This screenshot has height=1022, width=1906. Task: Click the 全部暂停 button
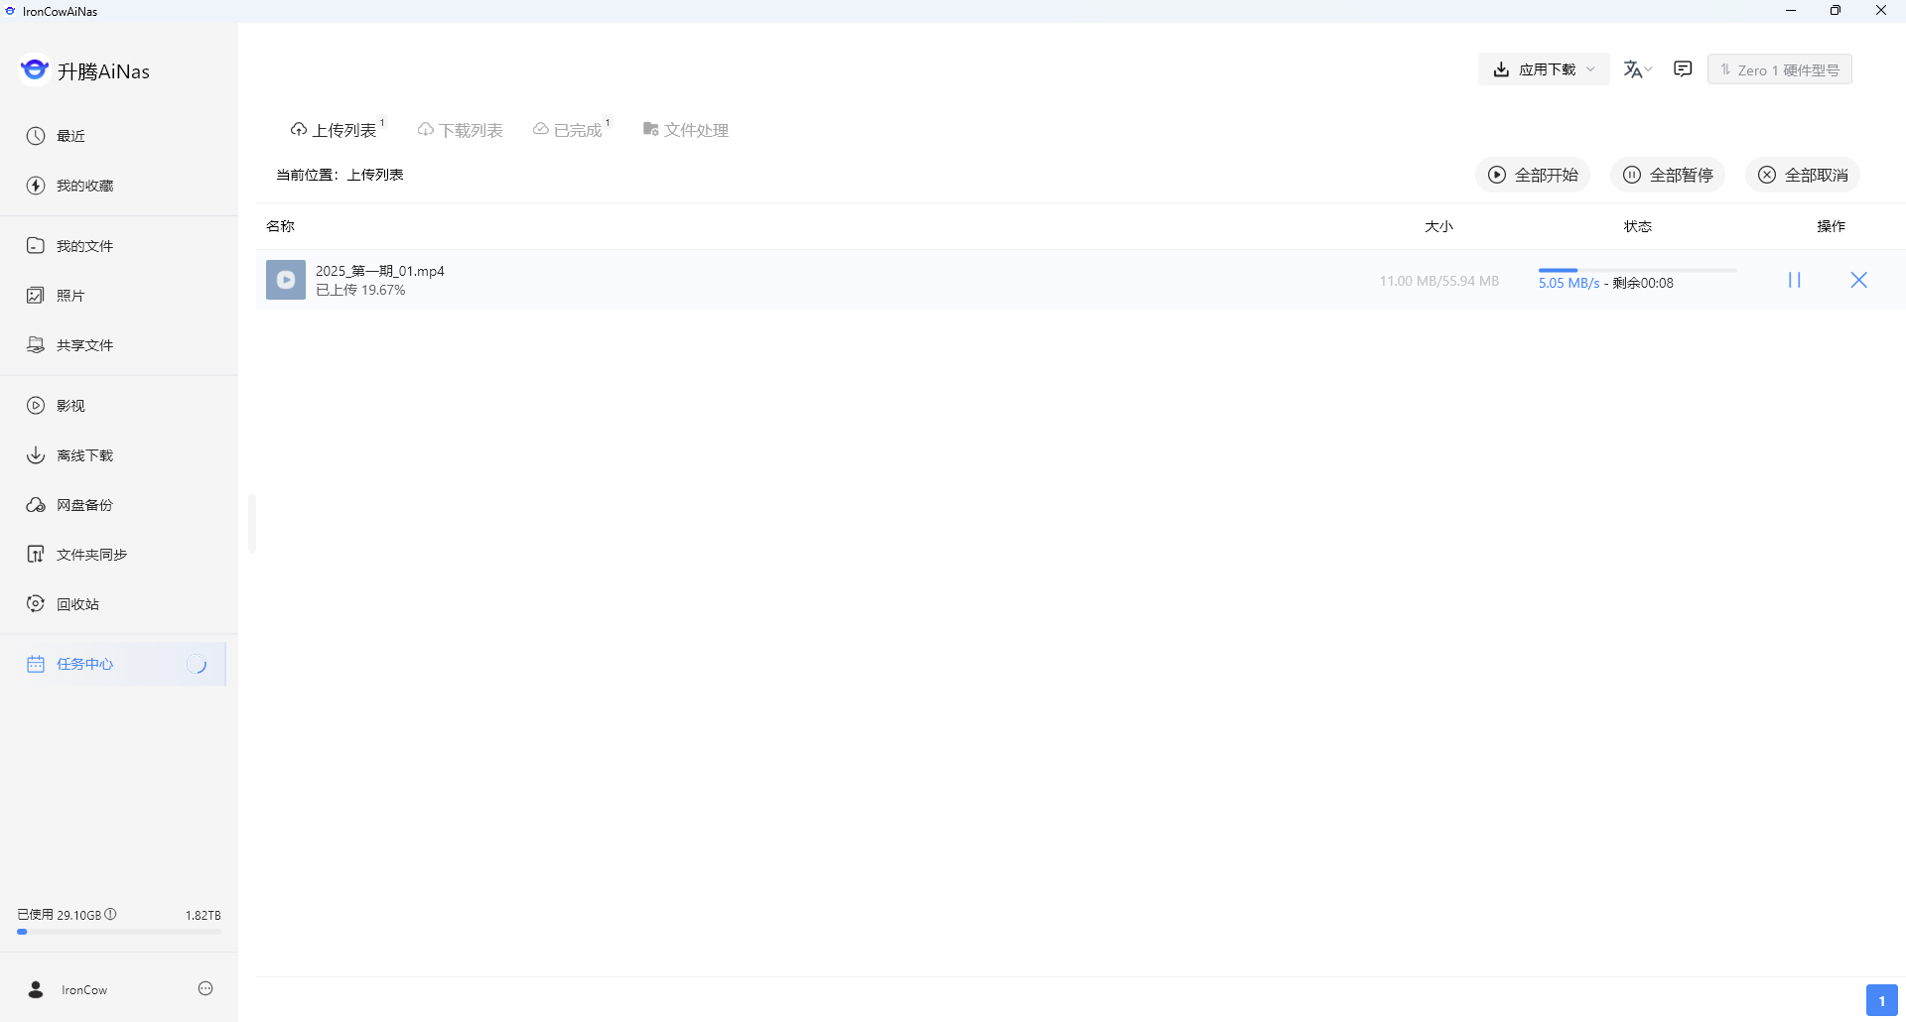1667,175
